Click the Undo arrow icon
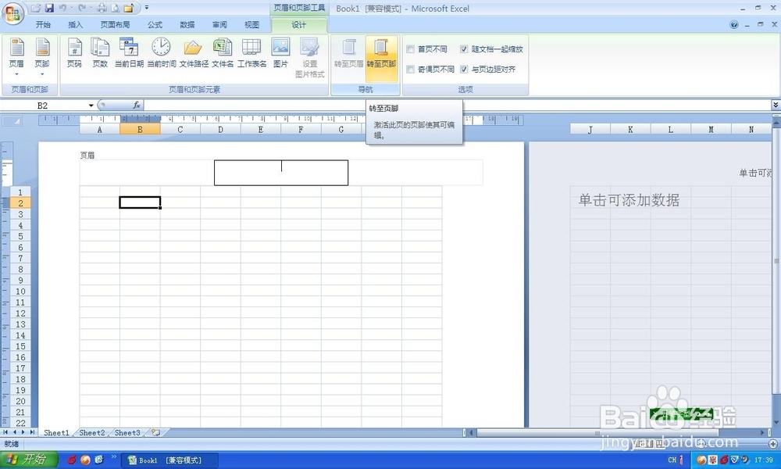 (x=62, y=8)
